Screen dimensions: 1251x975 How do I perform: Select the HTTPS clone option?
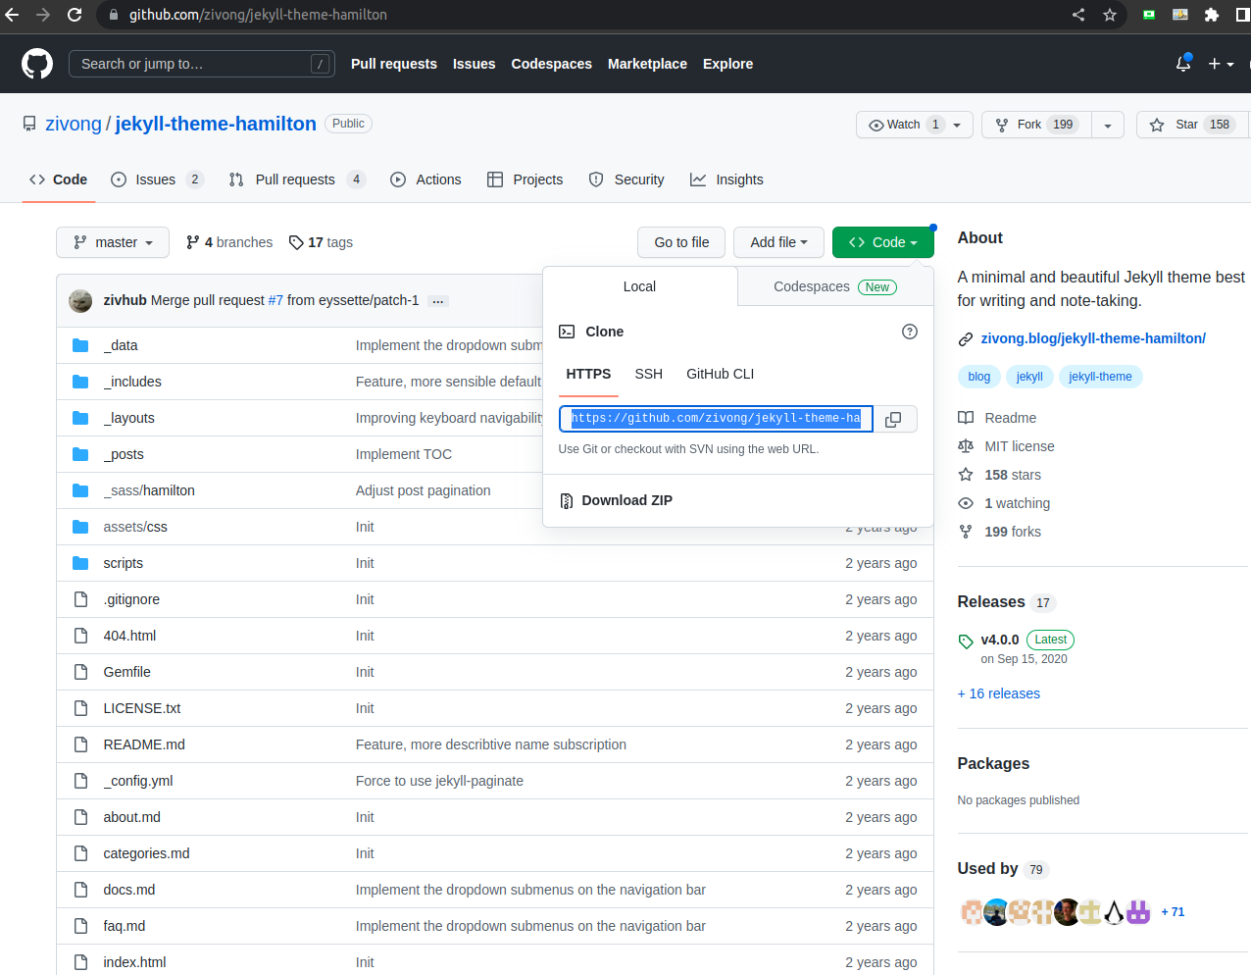pos(588,374)
